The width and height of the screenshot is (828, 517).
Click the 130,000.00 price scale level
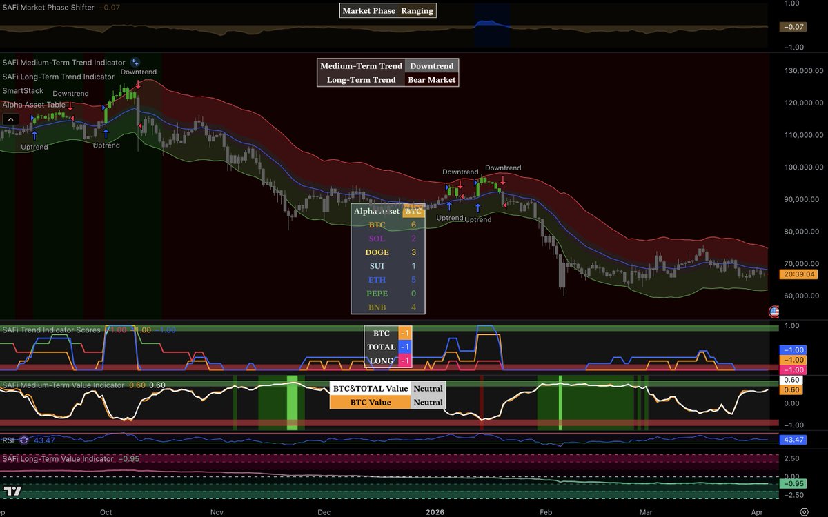coord(803,70)
